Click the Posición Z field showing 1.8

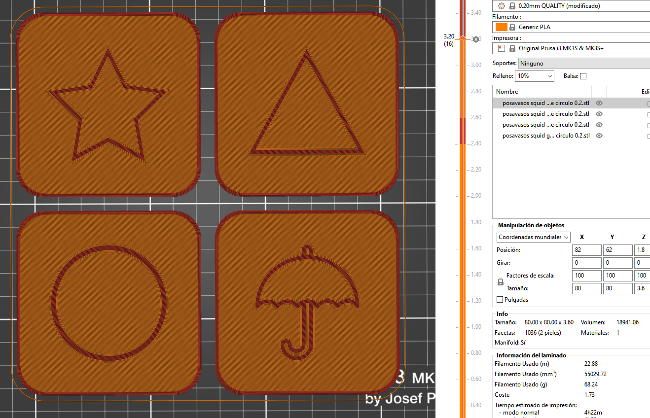642,250
